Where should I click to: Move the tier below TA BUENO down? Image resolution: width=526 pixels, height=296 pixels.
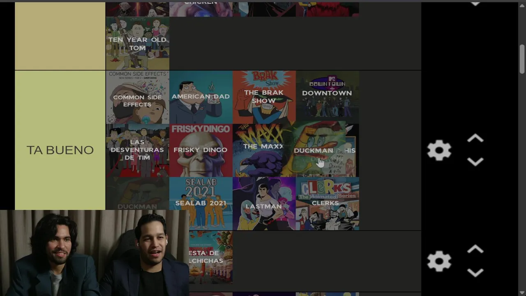tap(475, 273)
